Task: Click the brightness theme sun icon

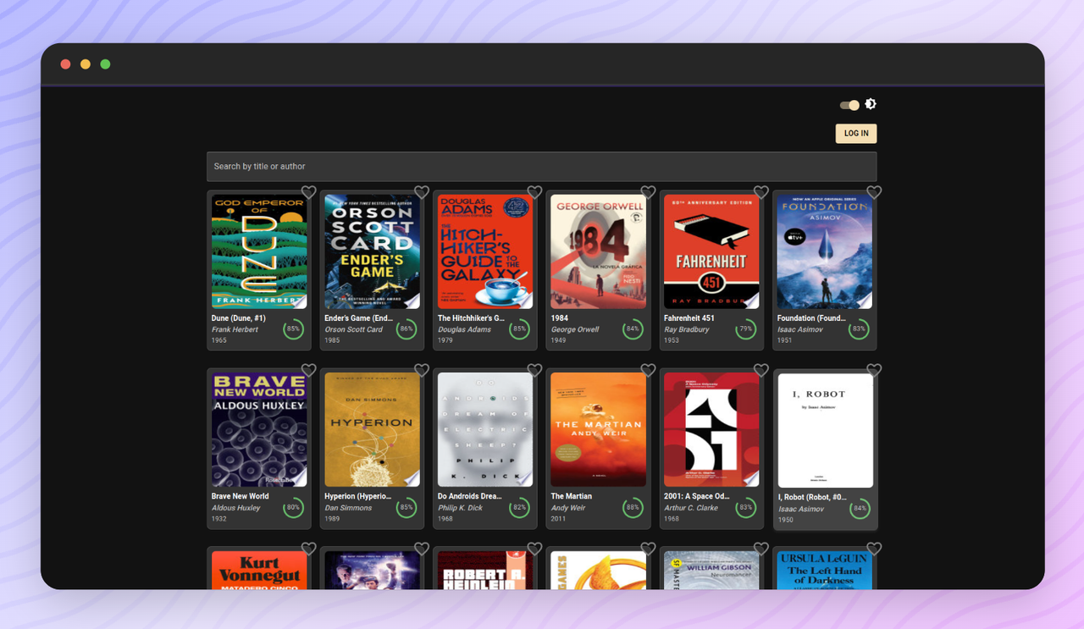Action: point(871,104)
